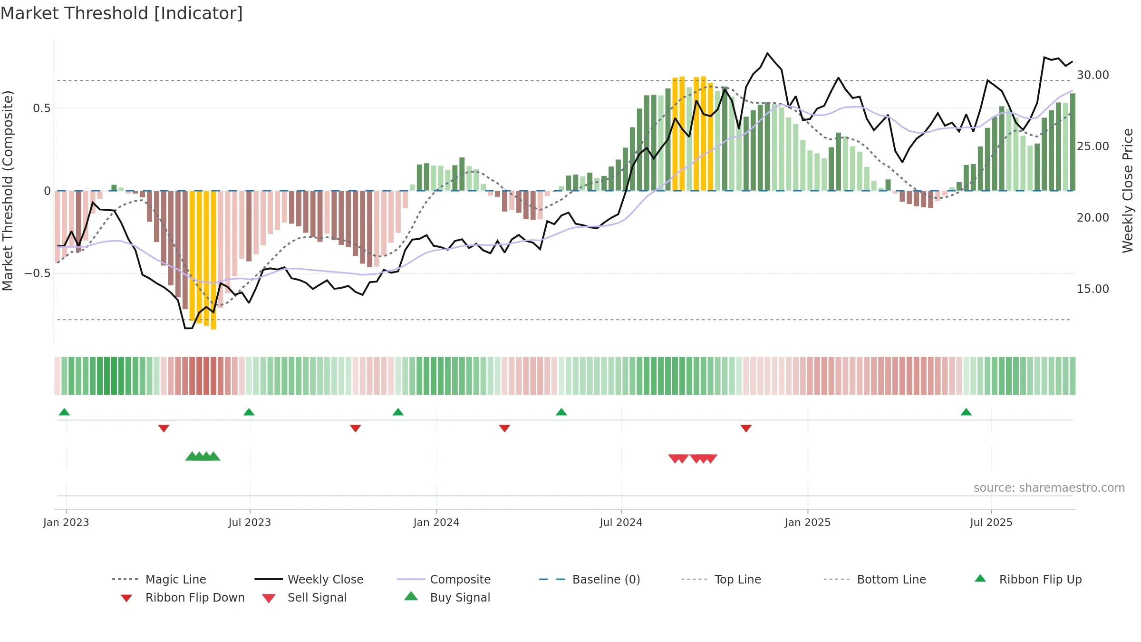Image resolution: width=1141 pixels, height=642 pixels.
Task: Click the 25.00 price axis label
Action: click(x=1093, y=146)
